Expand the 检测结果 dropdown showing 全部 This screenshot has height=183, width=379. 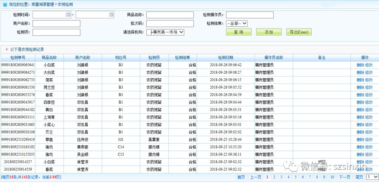point(237,24)
